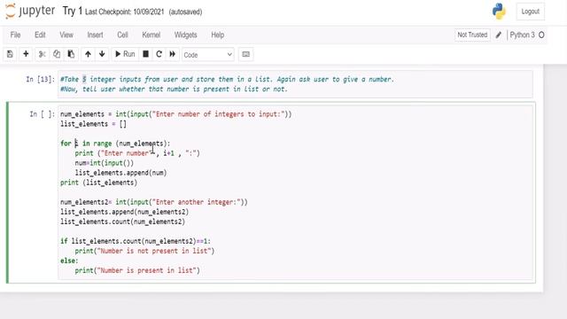
Task: Click the list_elements.append(num) line
Action: 120,173
